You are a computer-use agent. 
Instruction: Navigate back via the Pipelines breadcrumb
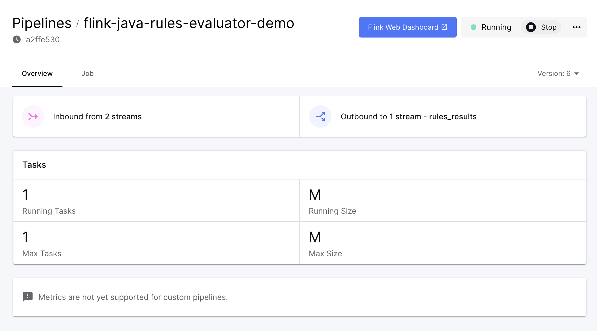[x=41, y=23]
